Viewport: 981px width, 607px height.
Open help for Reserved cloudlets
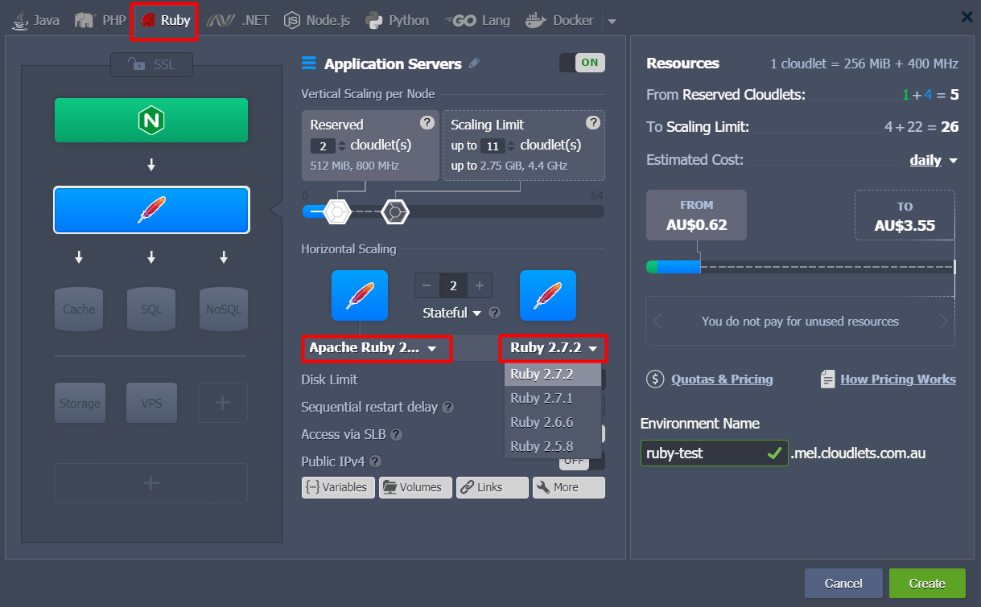coord(427,122)
